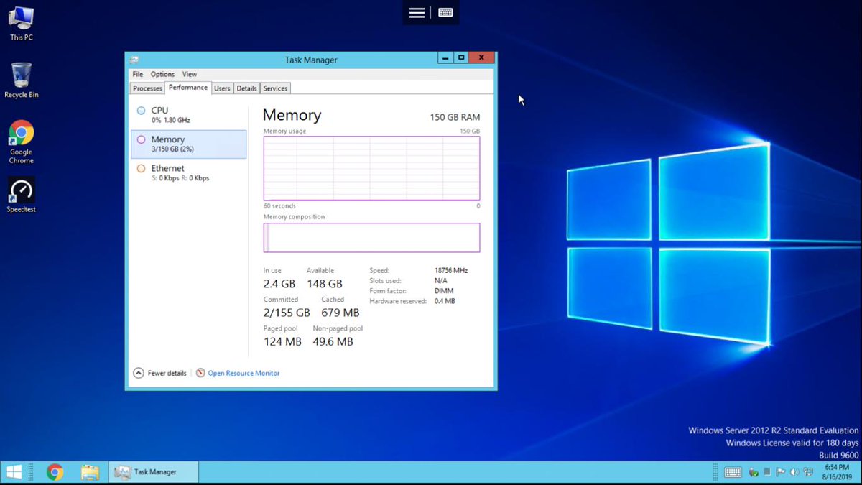Open the Options menu

click(x=162, y=74)
